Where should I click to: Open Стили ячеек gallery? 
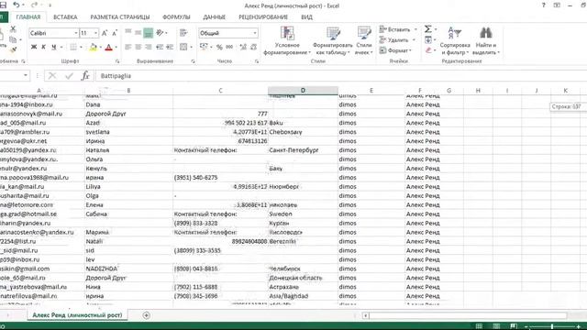364,40
